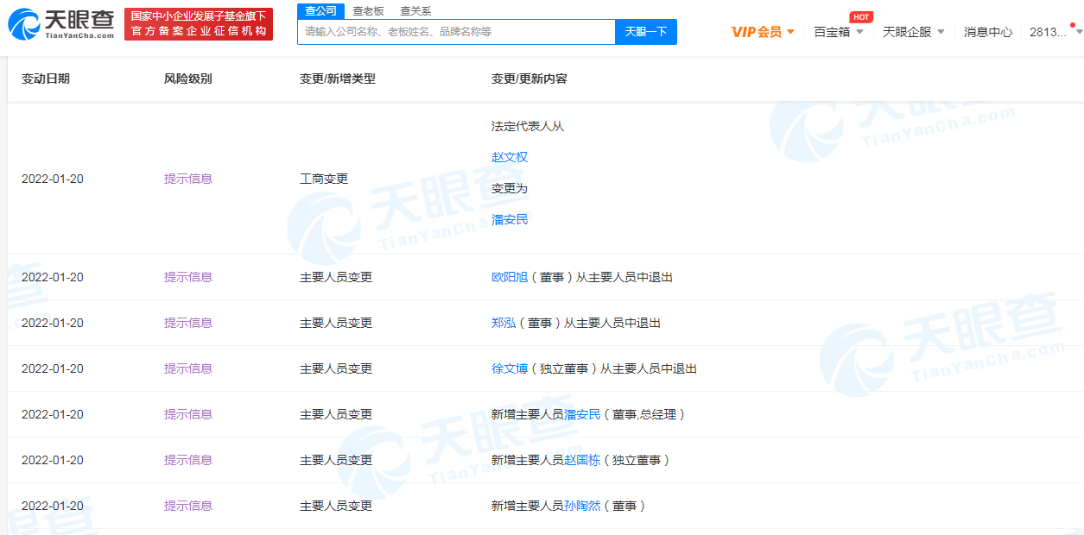1084x535 pixels.
Task: Open 孙陶然 director profile link
Action: tap(582, 506)
